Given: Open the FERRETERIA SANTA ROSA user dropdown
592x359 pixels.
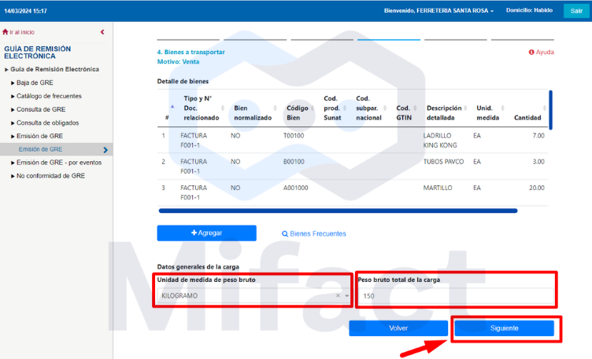Looking at the screenshot, I should [x=438, y=11].
